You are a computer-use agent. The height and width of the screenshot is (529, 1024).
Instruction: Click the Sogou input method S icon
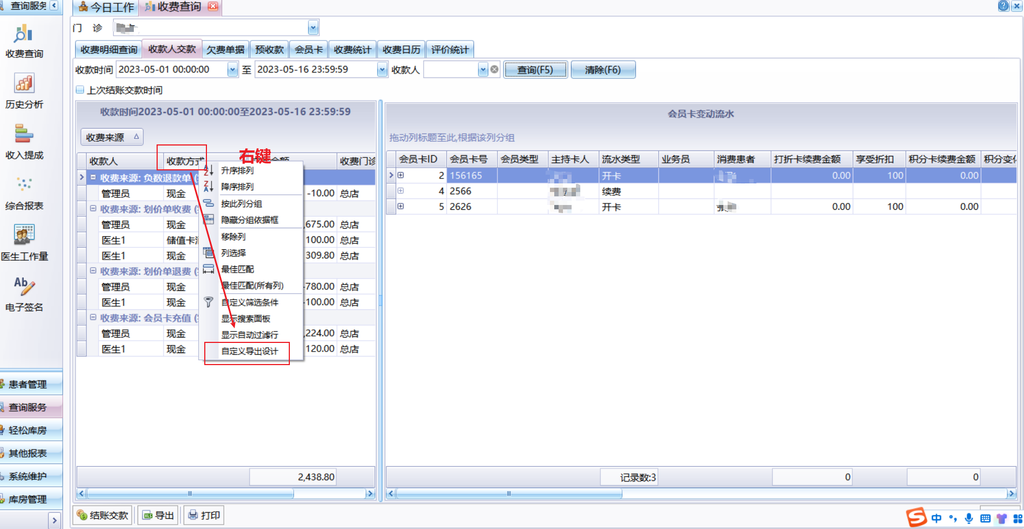pos(916,517)
